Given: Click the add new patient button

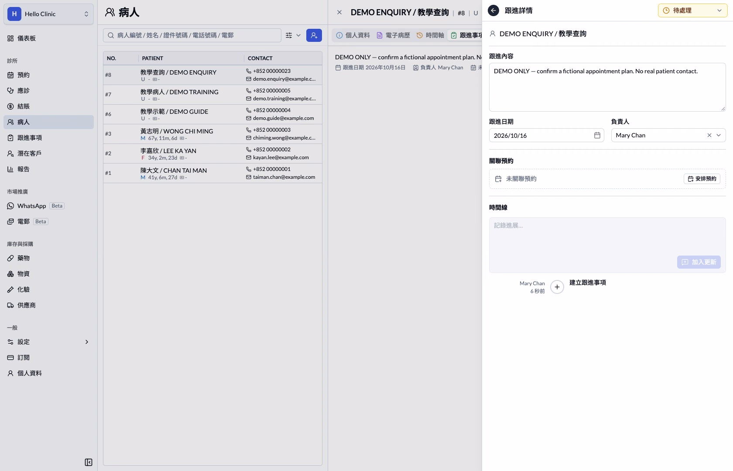Looking at the screenshot, I should point(314,35).
